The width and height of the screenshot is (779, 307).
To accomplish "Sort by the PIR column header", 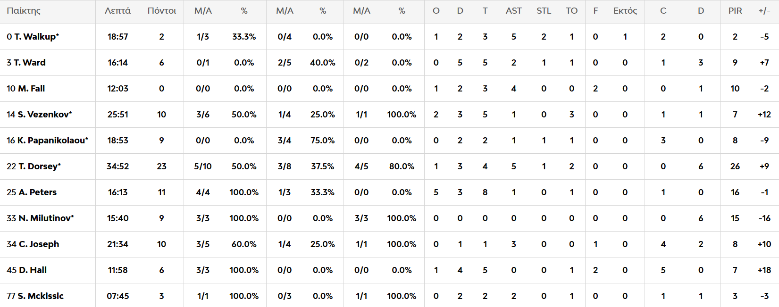I will [735, 11].
